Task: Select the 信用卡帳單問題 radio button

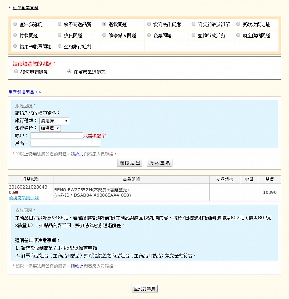Action: coord(15,46)
